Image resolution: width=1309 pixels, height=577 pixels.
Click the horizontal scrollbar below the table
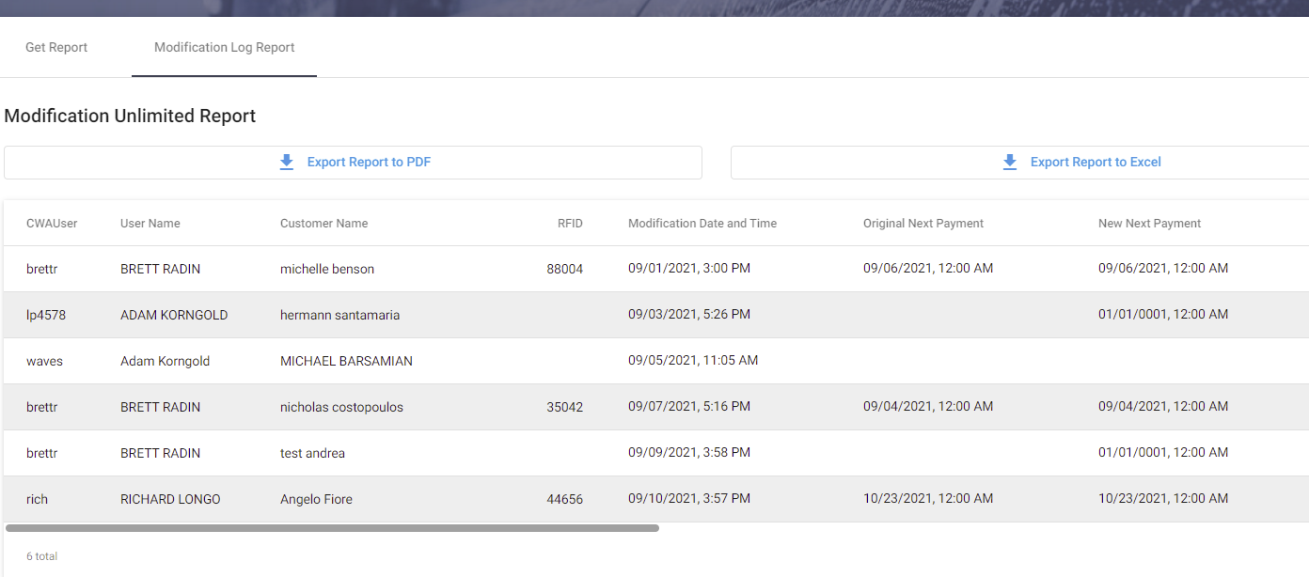[331, 527]
